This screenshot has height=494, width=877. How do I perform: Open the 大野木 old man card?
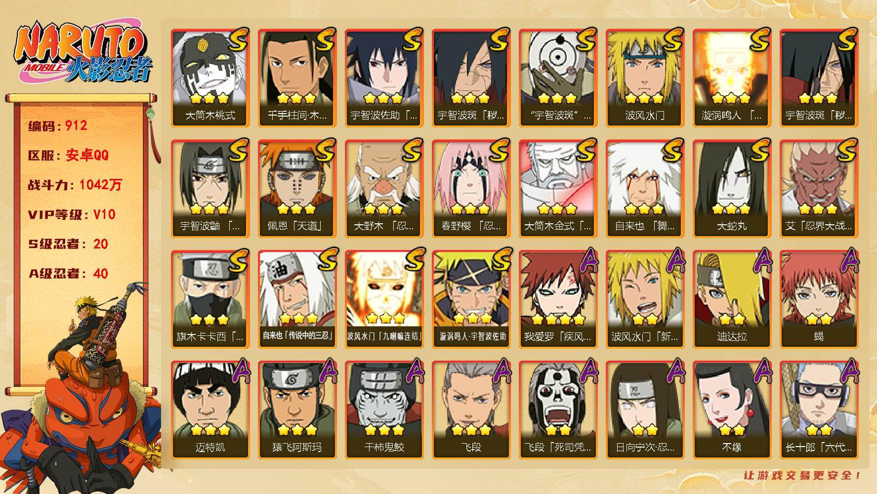pyautogui.click(x=384, y=188)
